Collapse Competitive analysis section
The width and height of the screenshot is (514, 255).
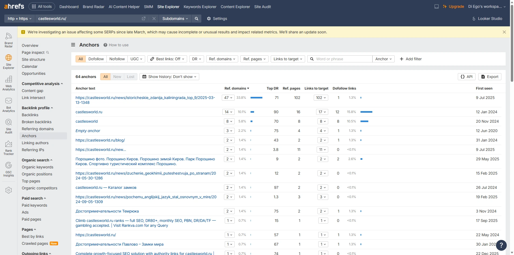click(x=42, y=84)
